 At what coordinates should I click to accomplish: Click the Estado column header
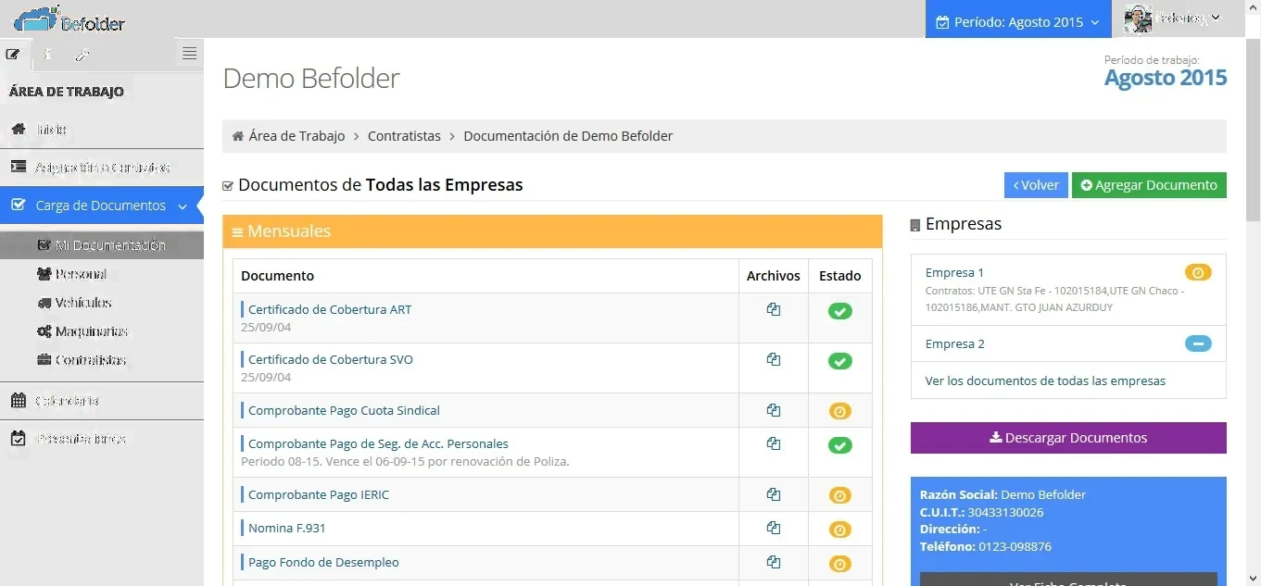[839, 276]
